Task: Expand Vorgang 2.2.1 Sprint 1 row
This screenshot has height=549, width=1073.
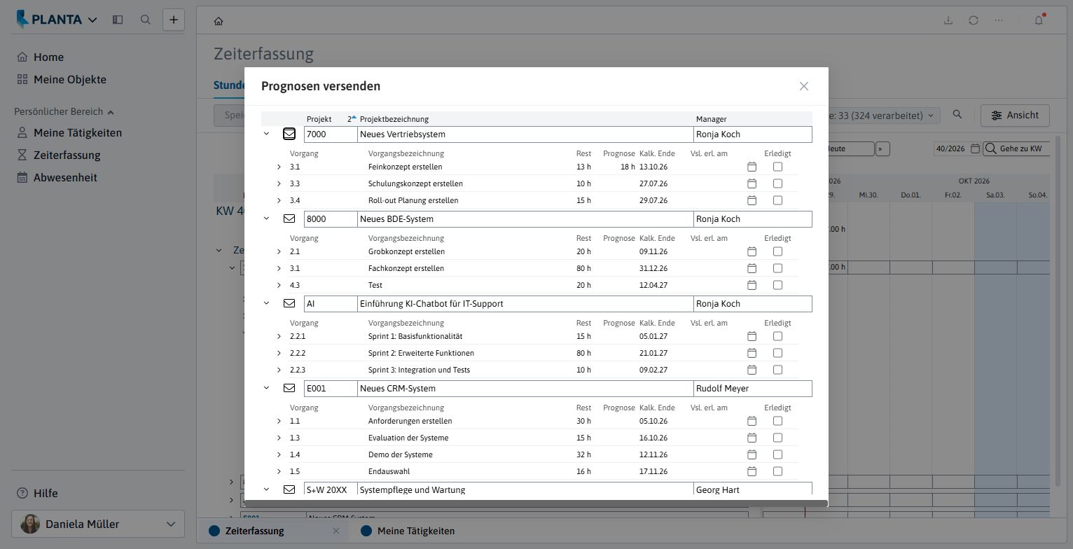Action: pos(279,336)
